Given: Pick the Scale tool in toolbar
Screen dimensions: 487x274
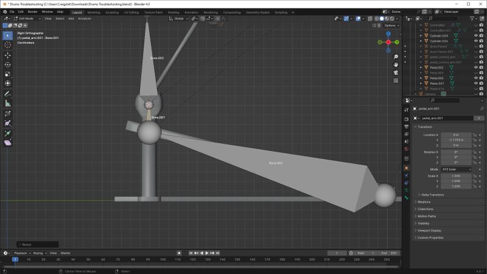Looking at the screenshot, I should [x=8, y=74].
